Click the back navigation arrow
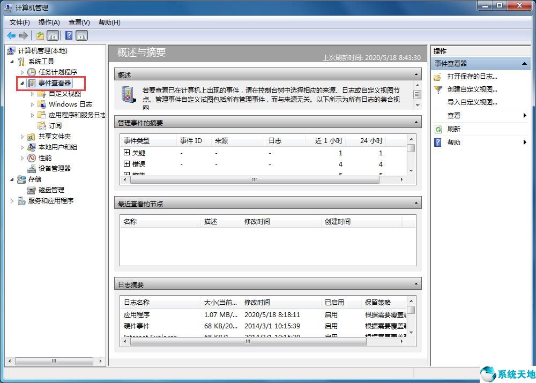 [11, 35]
